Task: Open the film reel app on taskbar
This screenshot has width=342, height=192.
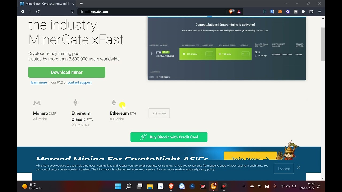Action: point(182,186)
